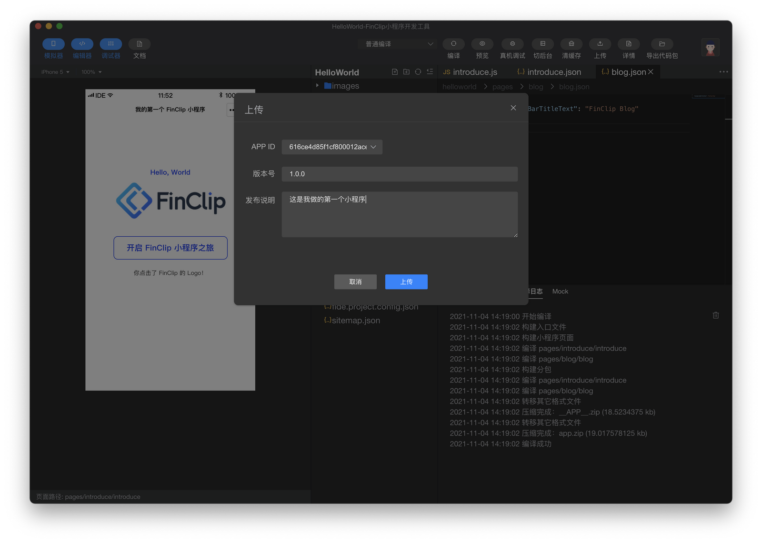This screenshot has width=762, height=543.
Task: Click the simulator capsule menu dots
Action: [231, 110]
